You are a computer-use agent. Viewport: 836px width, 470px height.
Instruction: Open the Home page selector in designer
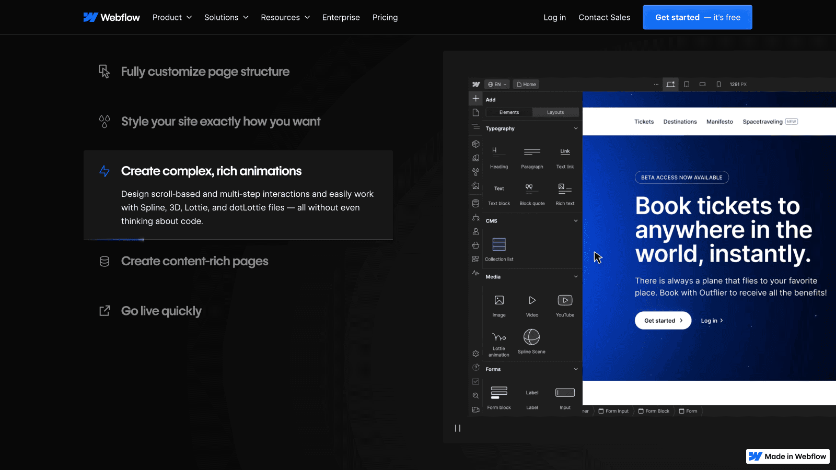[x=526, y=84]
